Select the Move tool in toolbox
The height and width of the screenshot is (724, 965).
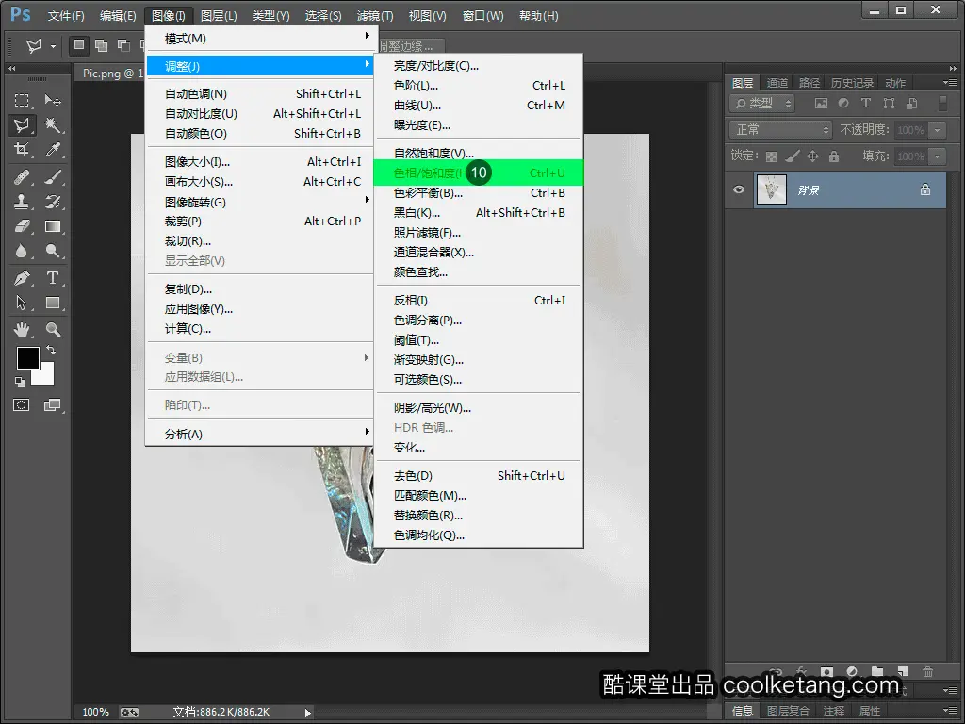tap(53, 100)
